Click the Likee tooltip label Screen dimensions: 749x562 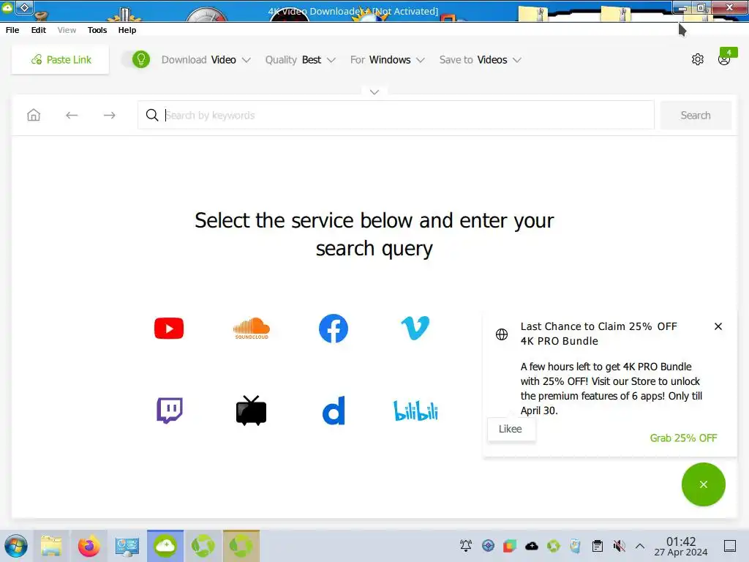point(511,429)
